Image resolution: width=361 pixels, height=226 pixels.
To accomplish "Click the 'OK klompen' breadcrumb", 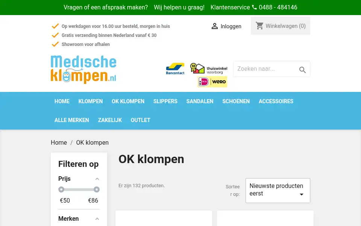I will coord(93,142).
